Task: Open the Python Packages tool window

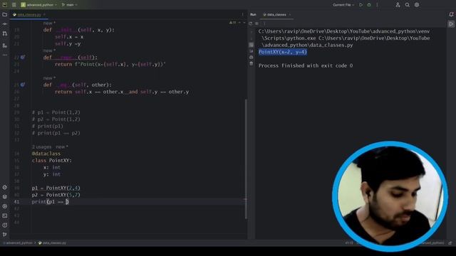Action: (5, 188)
